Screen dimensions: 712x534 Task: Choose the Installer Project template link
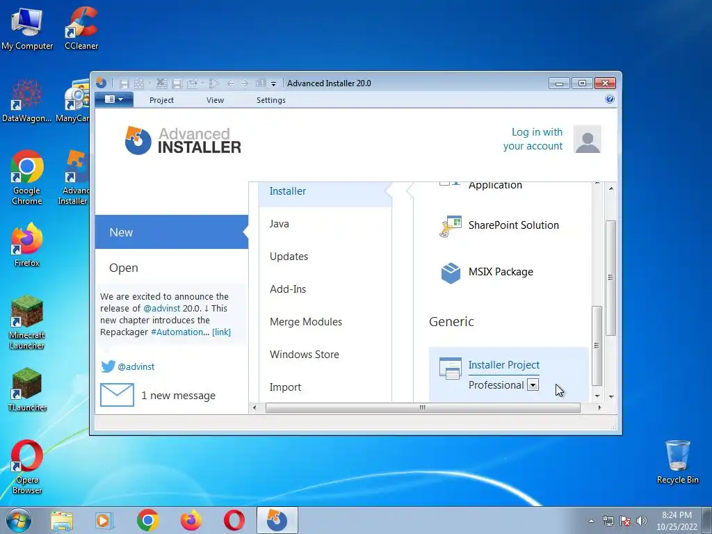(504, 365)
